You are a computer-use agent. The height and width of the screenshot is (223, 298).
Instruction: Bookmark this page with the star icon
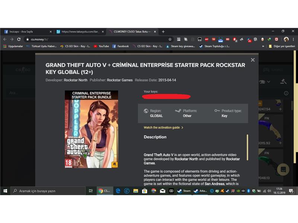pyautogui.click(x=170, y=39)
